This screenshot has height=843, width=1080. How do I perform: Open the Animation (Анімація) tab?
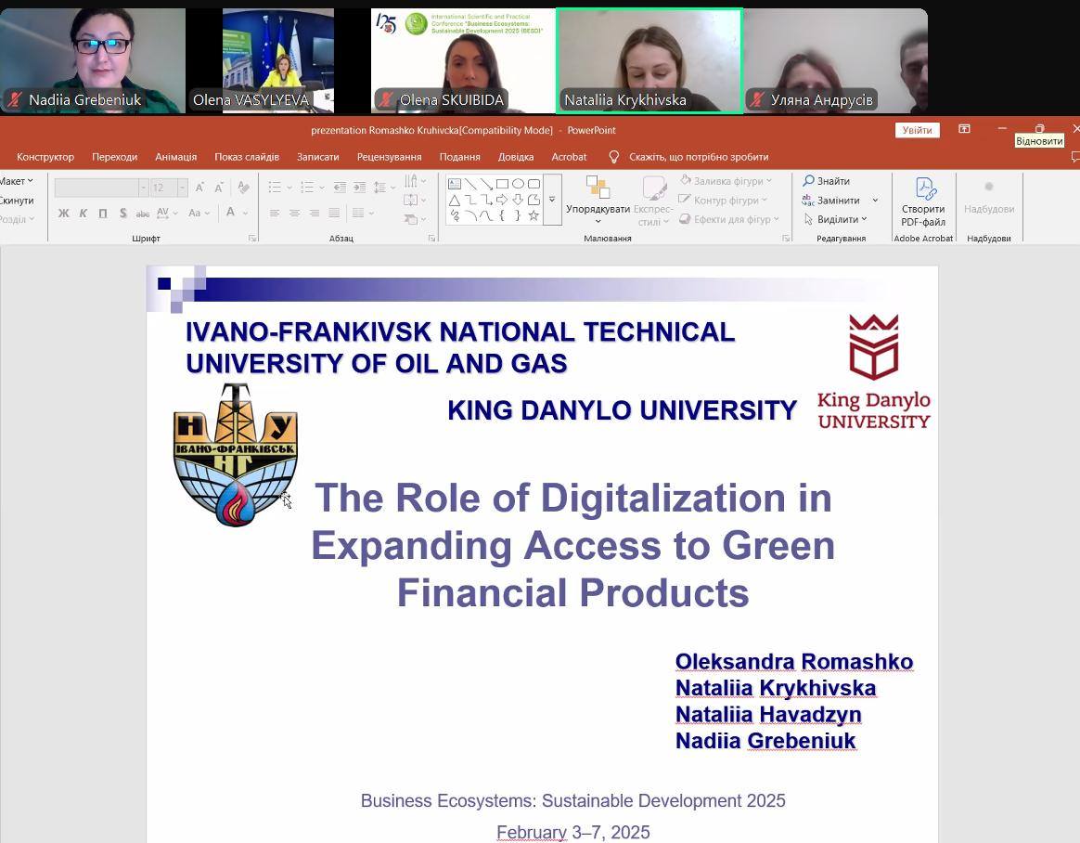[x=175, y=157]
